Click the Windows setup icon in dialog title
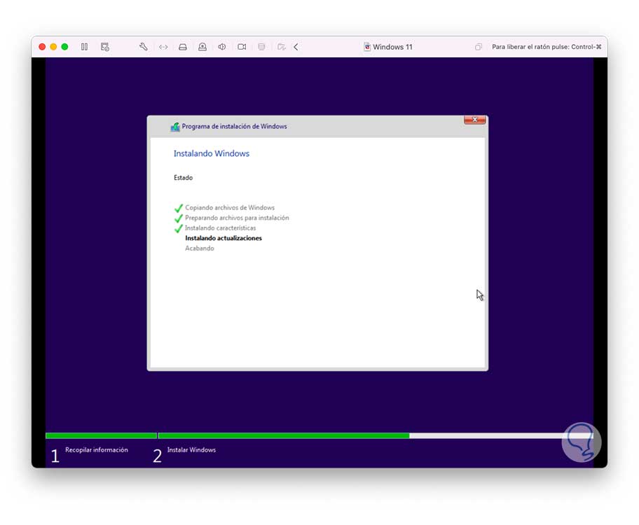This screenshot has height=525, width=639. coord(175,127)
